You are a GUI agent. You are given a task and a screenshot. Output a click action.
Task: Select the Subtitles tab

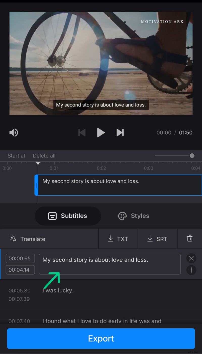coord(68,216)
